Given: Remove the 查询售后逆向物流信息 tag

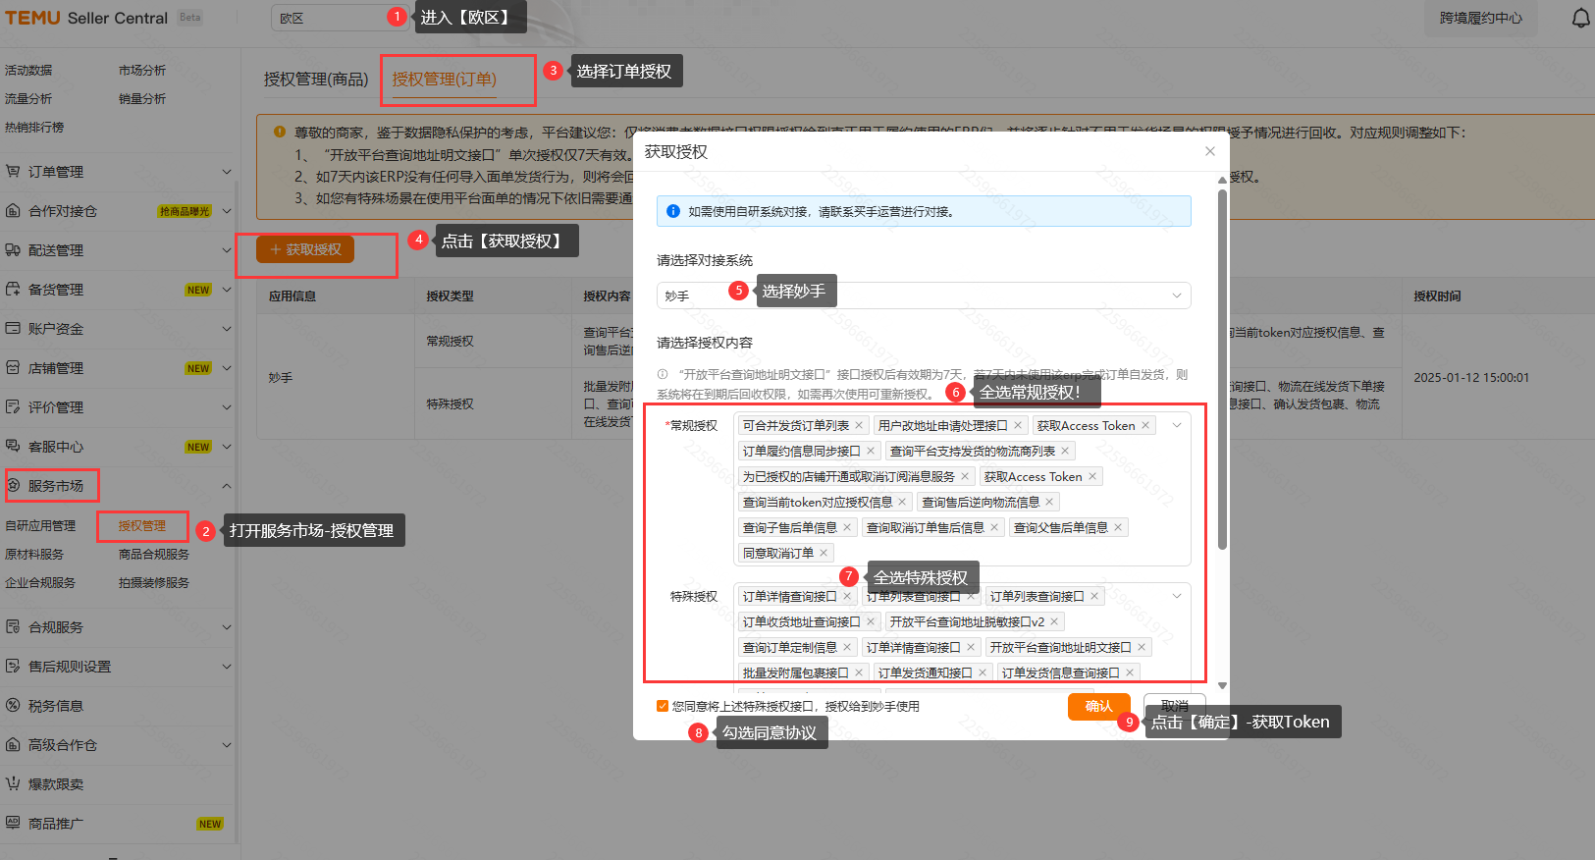Looking at the screenshot, I should [1049, 502].
